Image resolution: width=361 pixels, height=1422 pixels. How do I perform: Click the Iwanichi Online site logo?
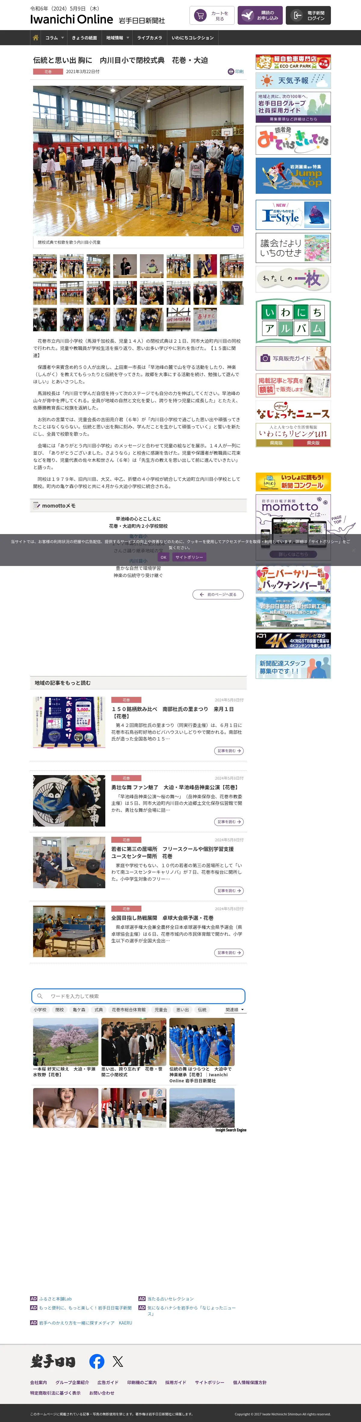(71, 19)
